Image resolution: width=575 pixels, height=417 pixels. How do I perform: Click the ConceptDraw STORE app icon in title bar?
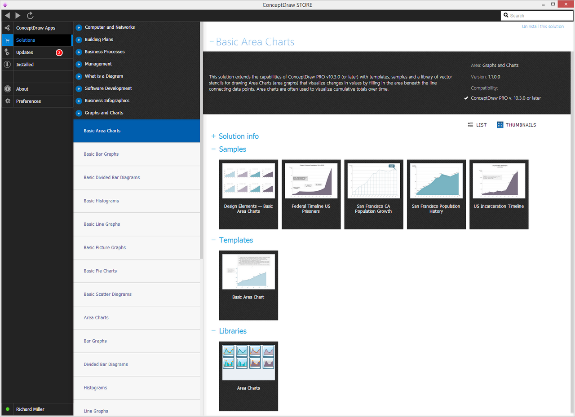coord(5,5)
